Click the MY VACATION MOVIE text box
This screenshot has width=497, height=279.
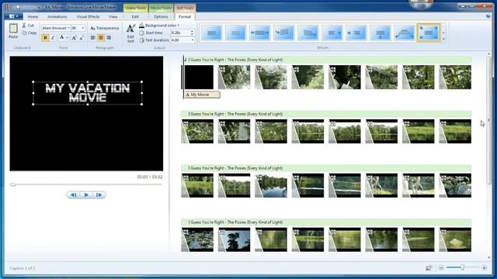tap(88, 93)
